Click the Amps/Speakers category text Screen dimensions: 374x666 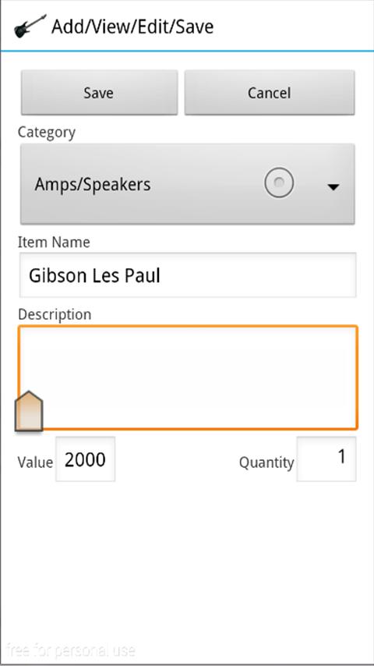pyautogui.click(x=93, y=185)
